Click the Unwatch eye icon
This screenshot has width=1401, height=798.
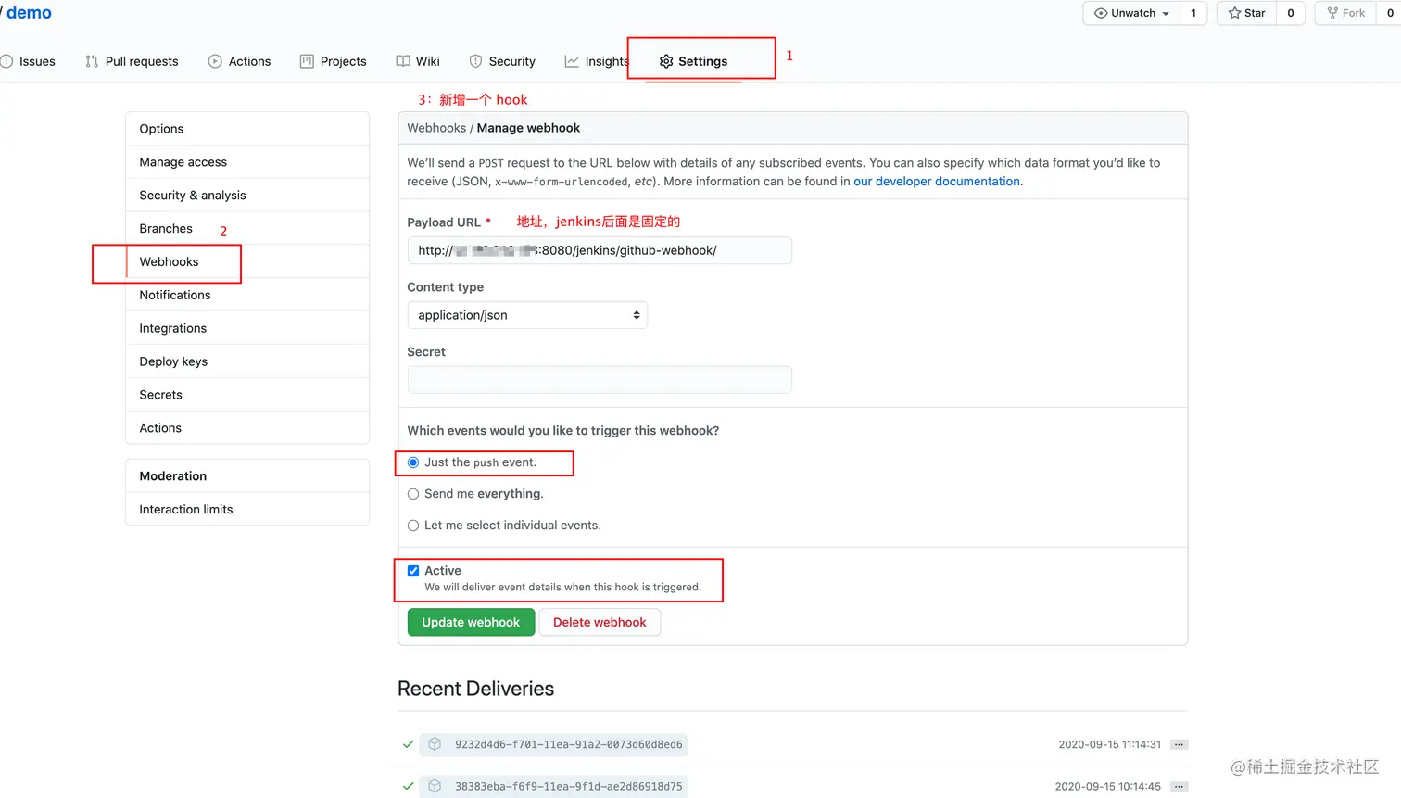point(1101,13)
